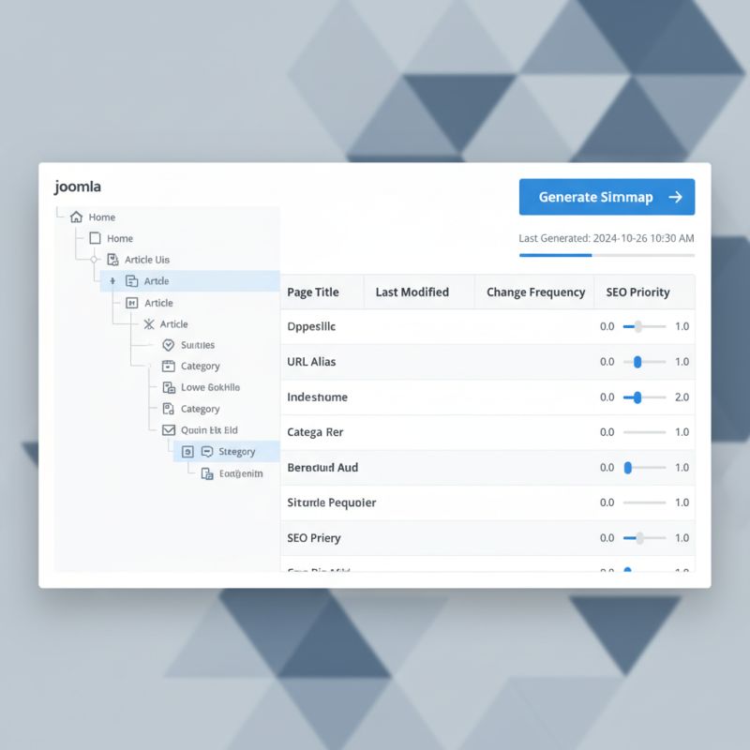Click the calendar icon beside first Category
The height and width of the screenshot is (750, 750).
click(169, 366)
